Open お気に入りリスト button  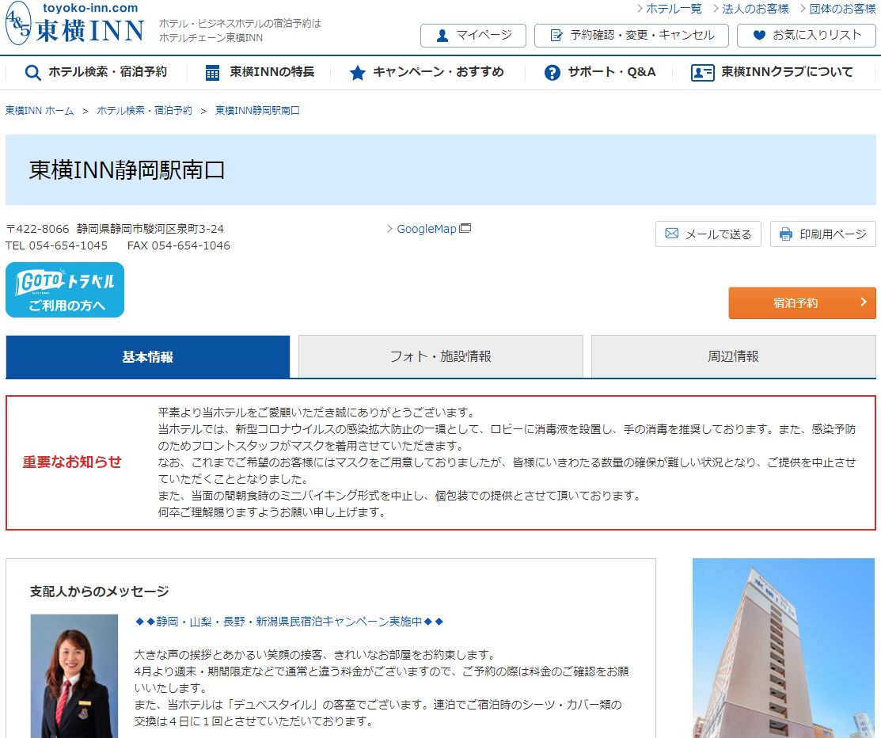pos(806,36)
